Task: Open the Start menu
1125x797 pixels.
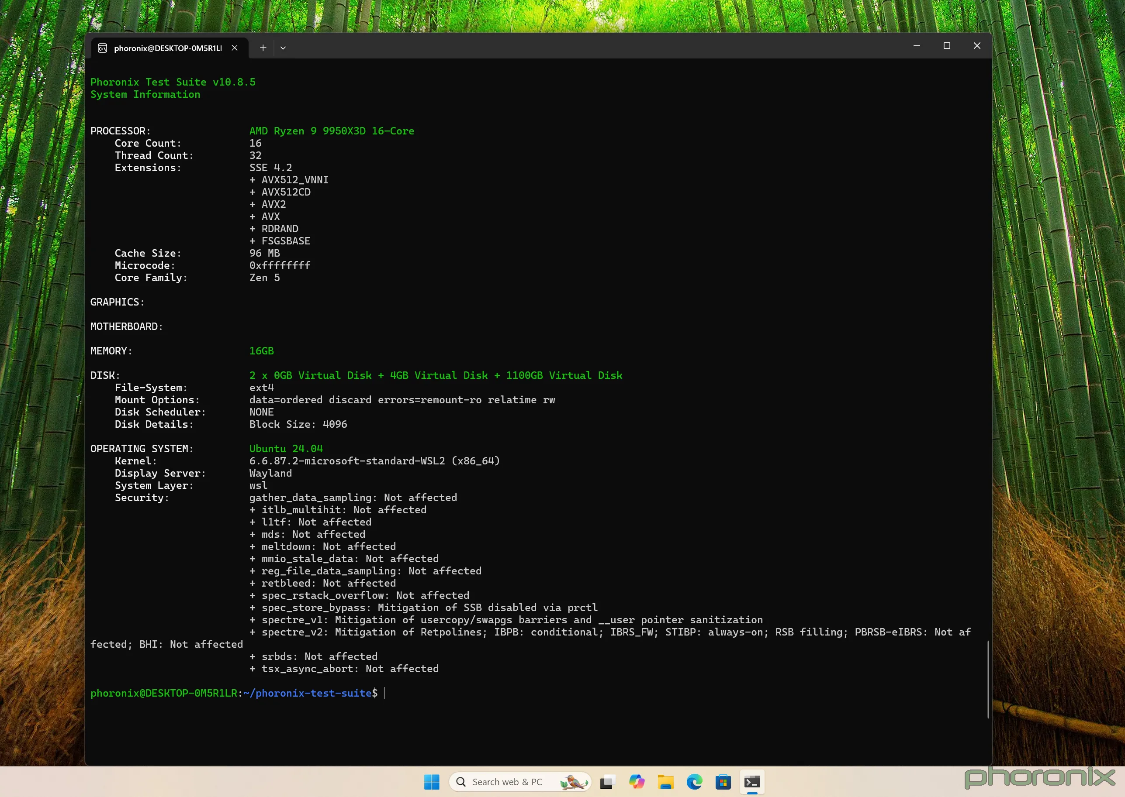Action: (431, 781)
